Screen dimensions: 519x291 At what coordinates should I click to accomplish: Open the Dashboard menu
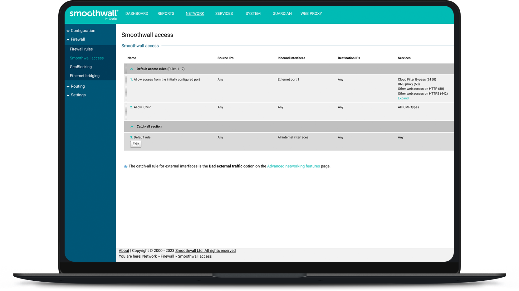pos(137,13)
